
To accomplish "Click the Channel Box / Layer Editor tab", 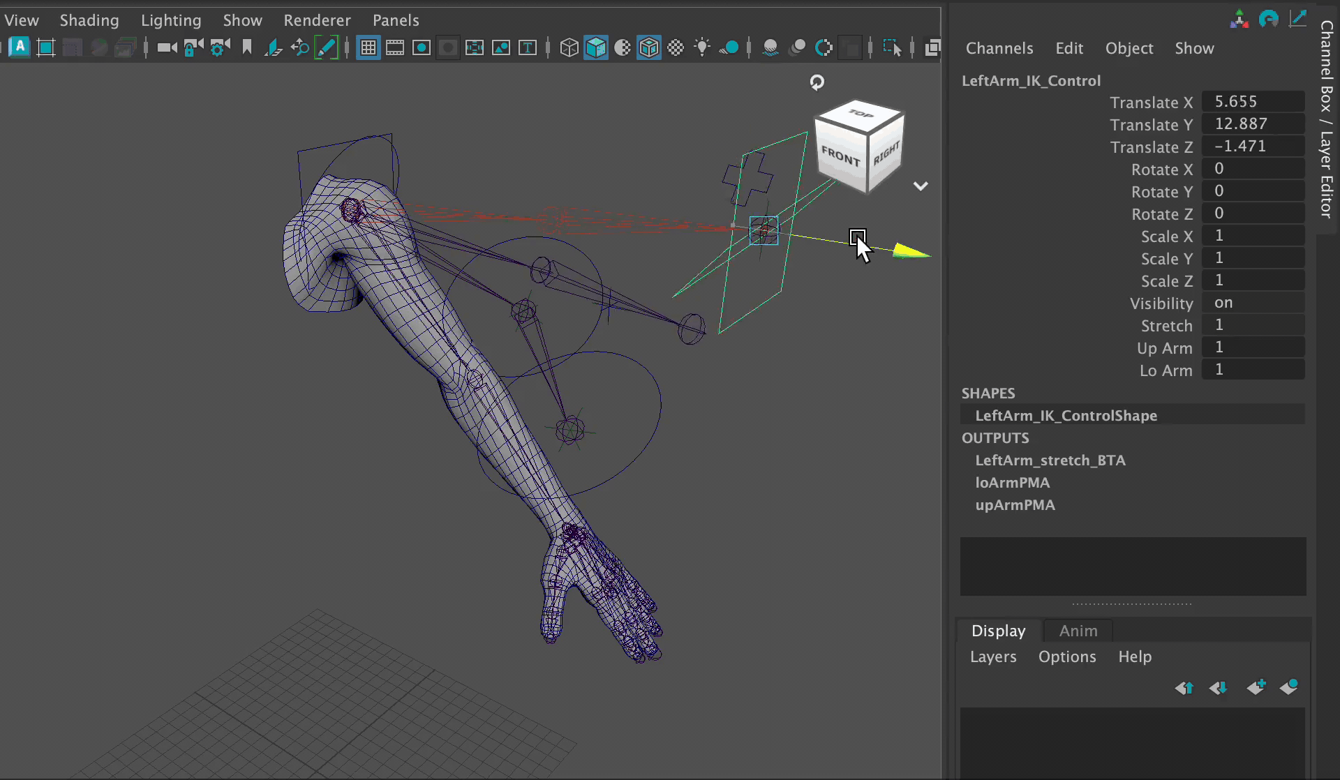I will 1327,119.
